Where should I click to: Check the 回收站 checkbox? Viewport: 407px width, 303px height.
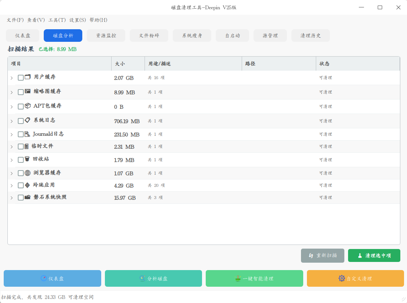(21, 160)
